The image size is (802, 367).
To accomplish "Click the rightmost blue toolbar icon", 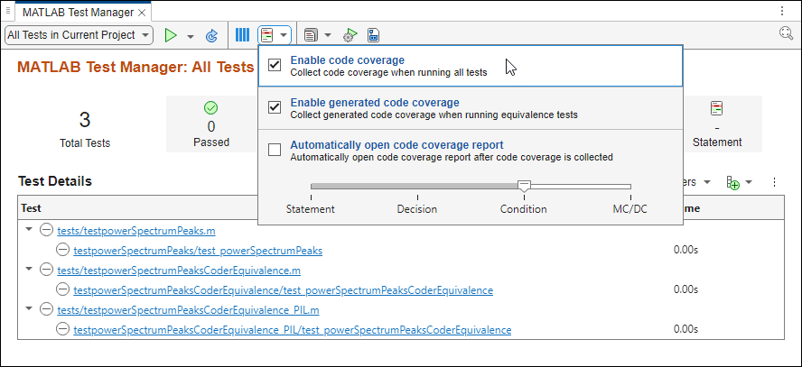I will click(x=373, y=35).
